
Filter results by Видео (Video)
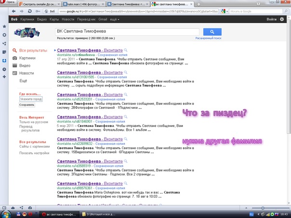coord(25,65)
